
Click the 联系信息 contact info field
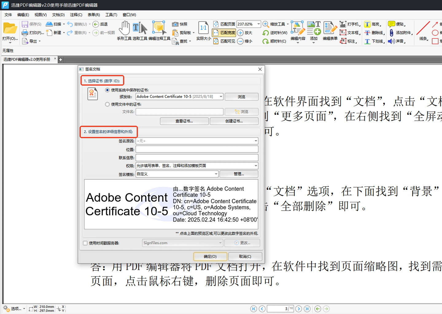click(x=197, y=158)
